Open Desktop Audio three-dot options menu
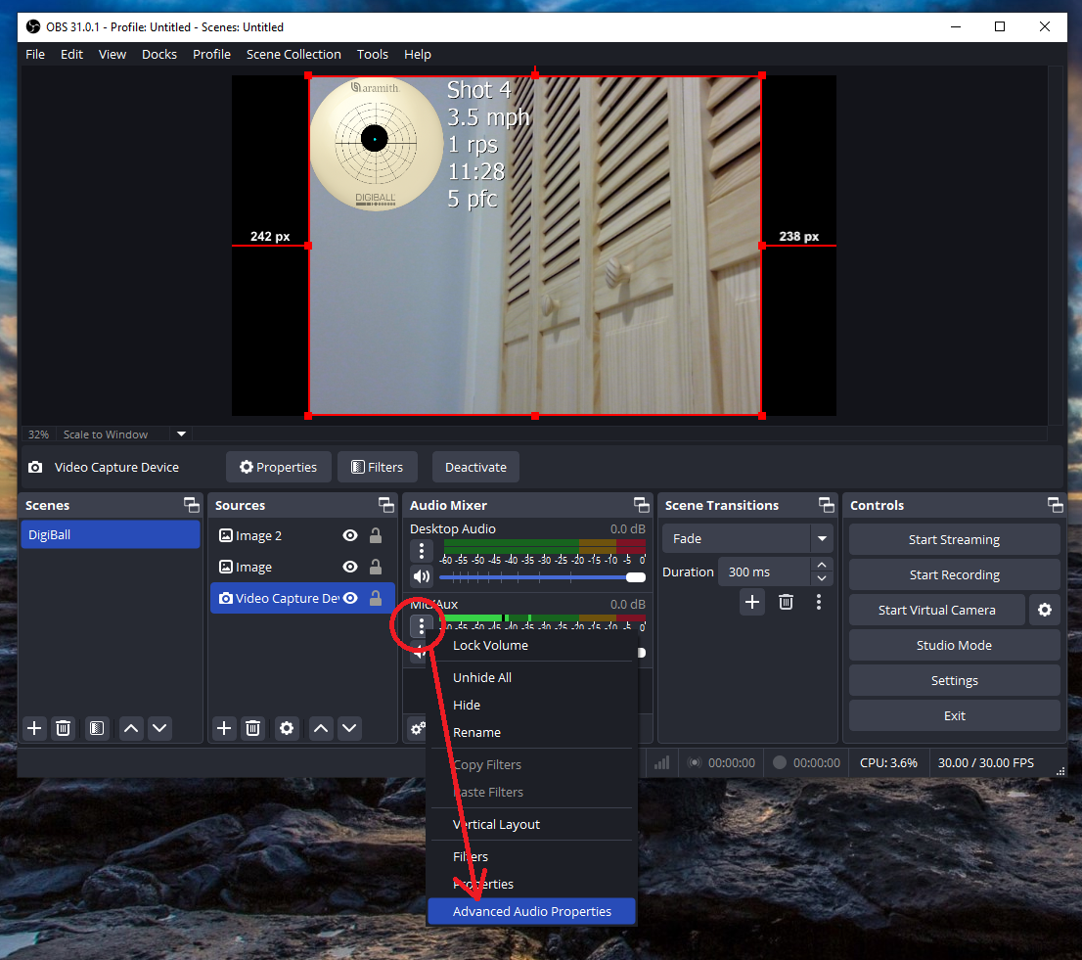Image resolution: width=1082 pixels, height=960 pixels. 421,551
